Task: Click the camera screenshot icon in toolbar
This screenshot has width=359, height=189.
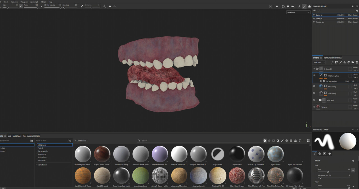Action: (x=309, y=6)
